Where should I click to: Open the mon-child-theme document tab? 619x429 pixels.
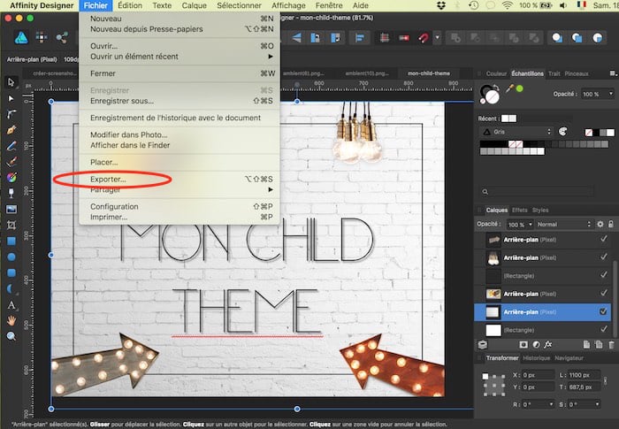point(429,73)
